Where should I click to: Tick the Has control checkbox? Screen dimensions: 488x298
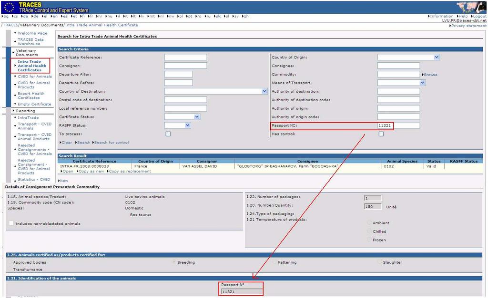point(381,134)
